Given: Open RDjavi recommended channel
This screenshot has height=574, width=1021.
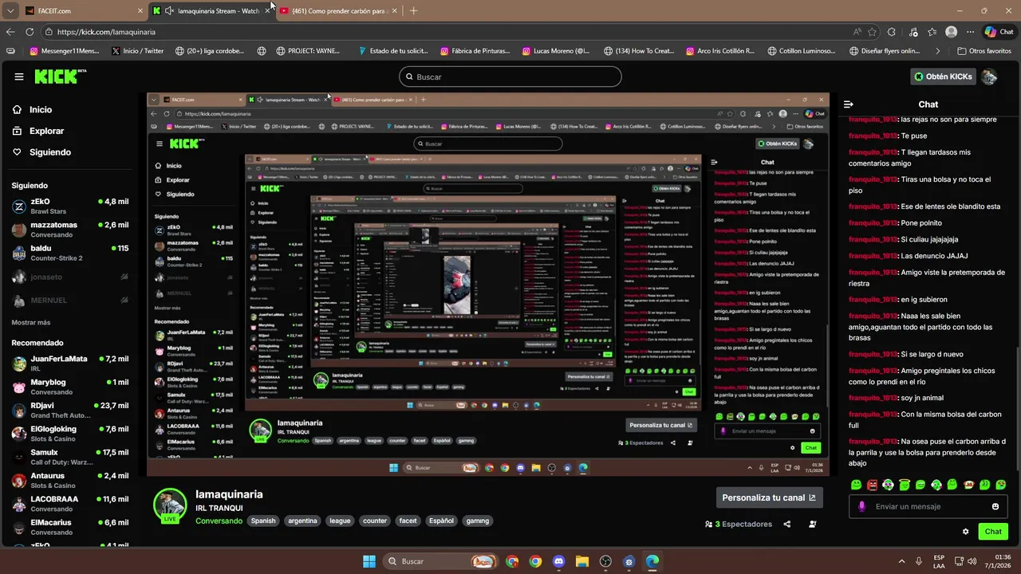Looking at the screenshot, I should (70, 410).
